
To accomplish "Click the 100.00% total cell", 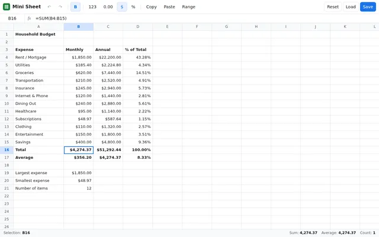I will click(x=138, y=150).
